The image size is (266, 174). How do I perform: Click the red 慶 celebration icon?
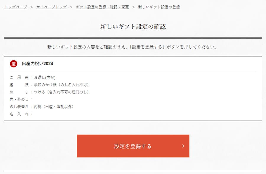14,64
